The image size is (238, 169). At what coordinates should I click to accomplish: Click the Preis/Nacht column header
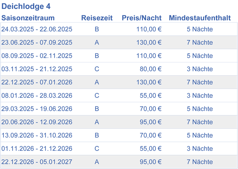tap(142, 18)
